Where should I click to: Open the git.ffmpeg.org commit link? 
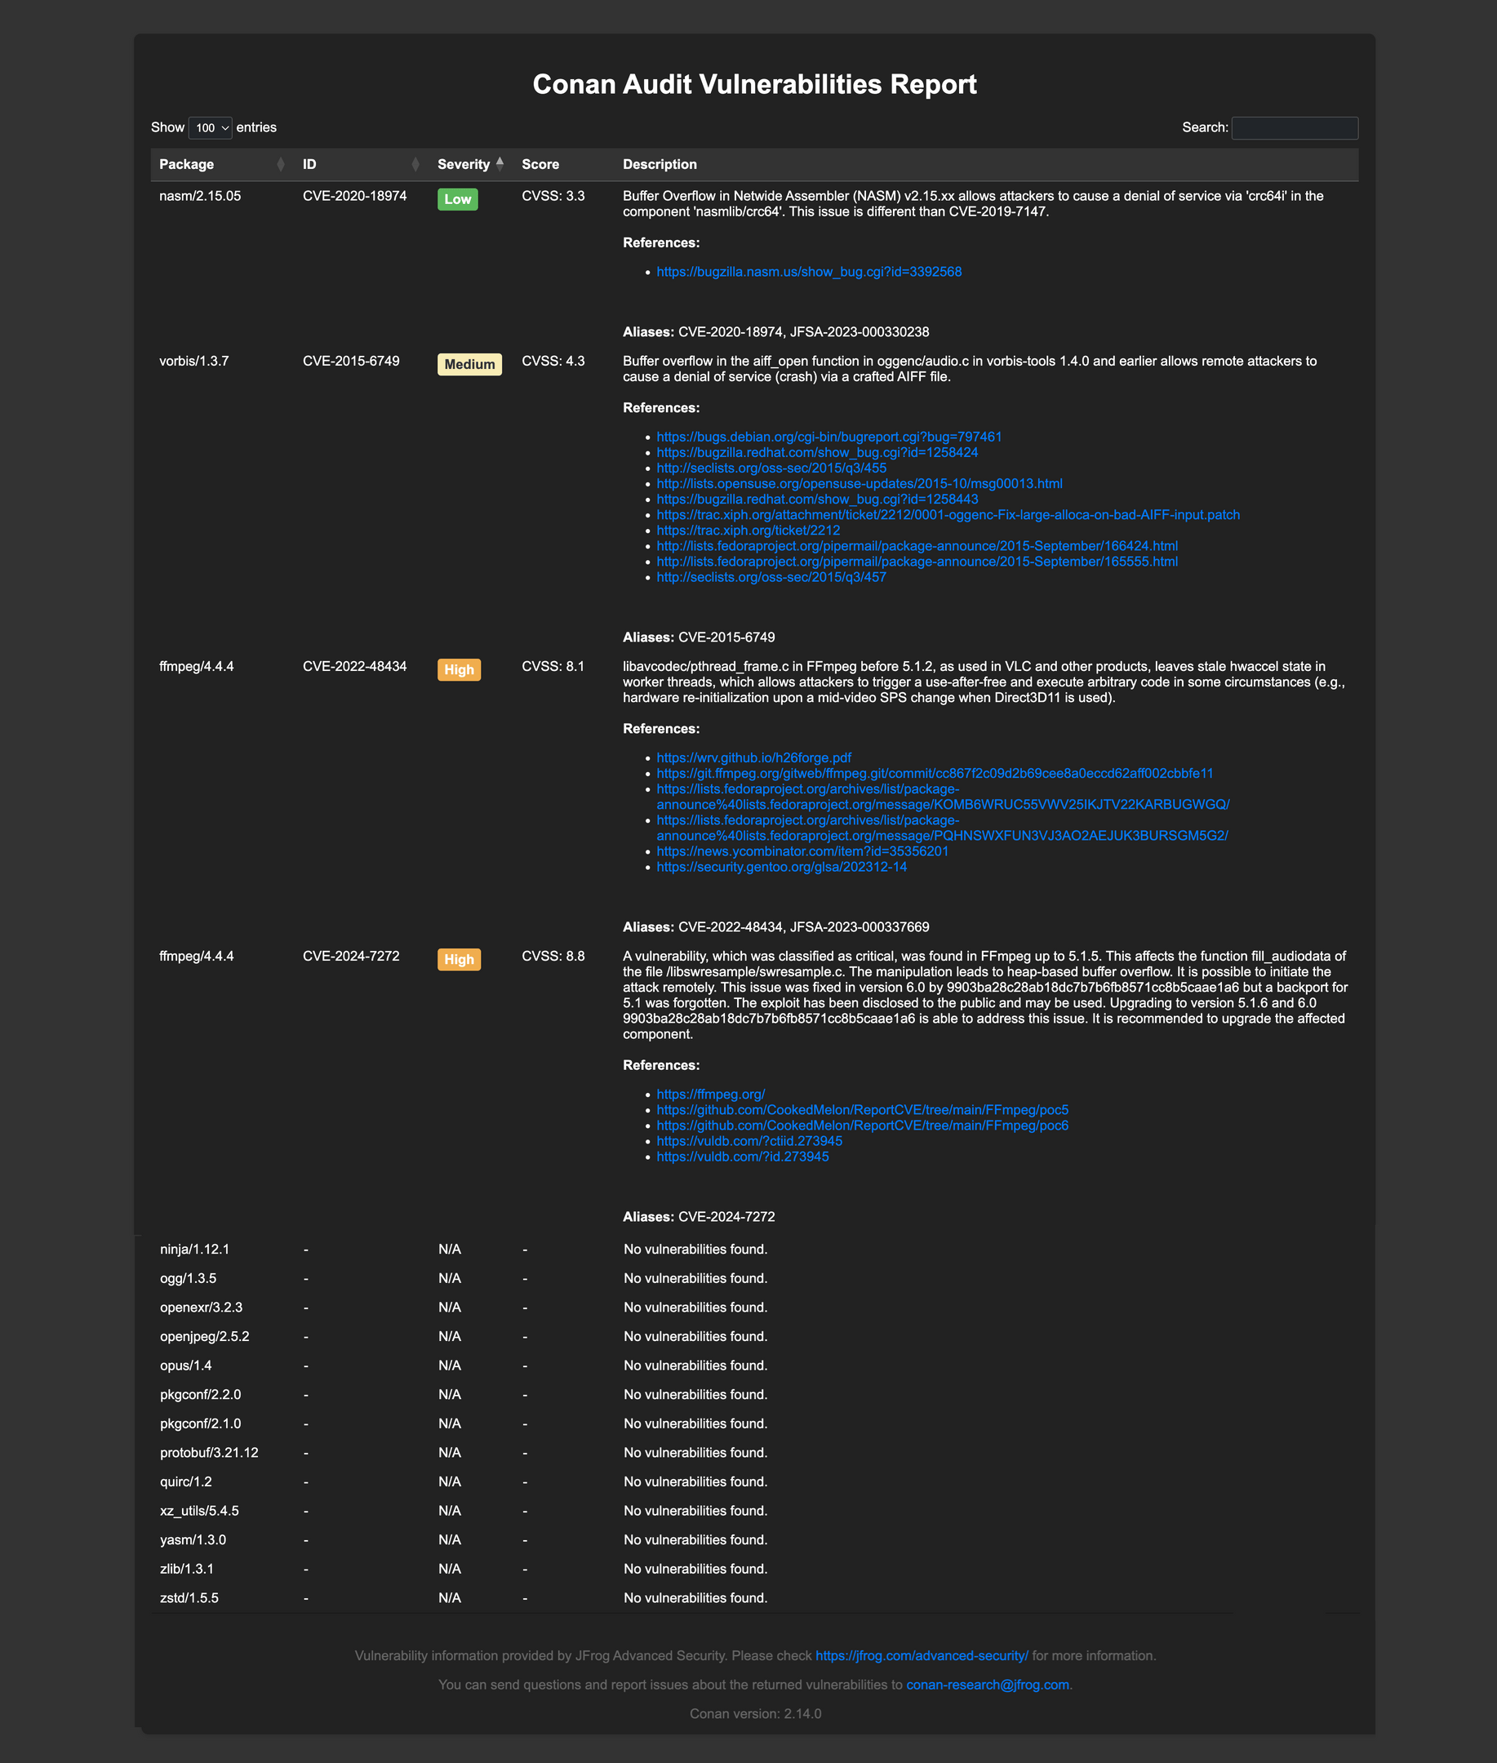tap(935, 774)
